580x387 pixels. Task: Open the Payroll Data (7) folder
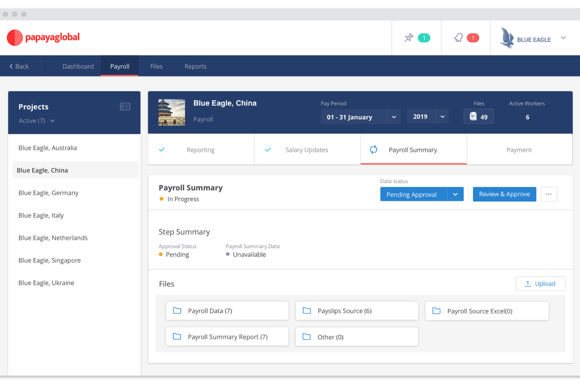(227, 311)
